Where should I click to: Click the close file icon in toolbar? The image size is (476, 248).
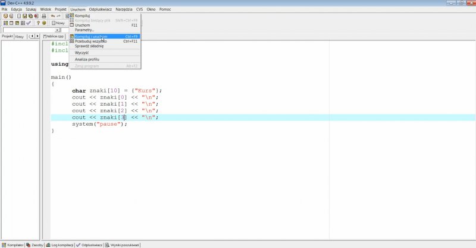36,16
